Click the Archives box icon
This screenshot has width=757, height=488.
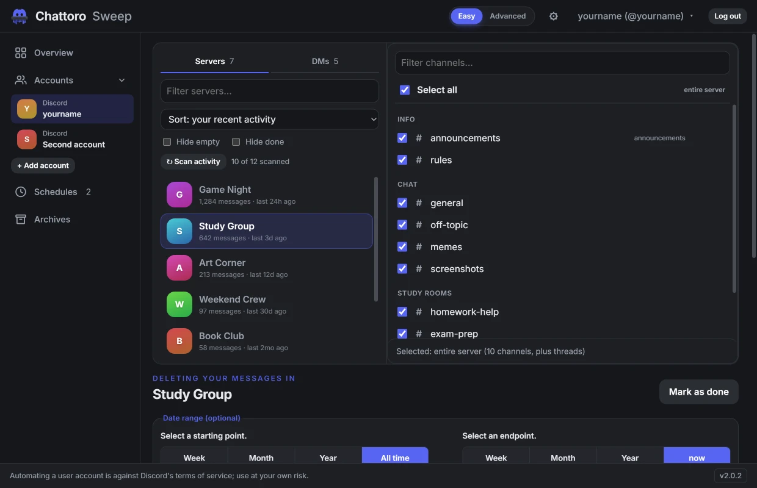click(x=21, y=220)
